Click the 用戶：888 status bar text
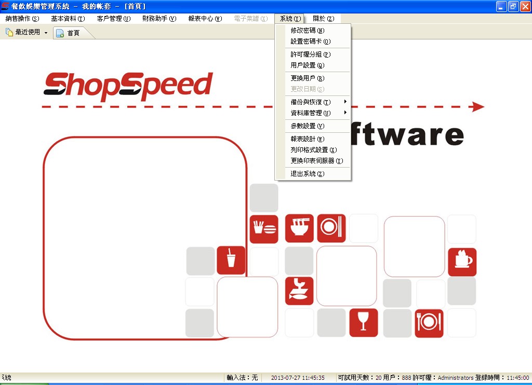Image resolution: width=532 pixels, height=385 pixels. [397, 378]
